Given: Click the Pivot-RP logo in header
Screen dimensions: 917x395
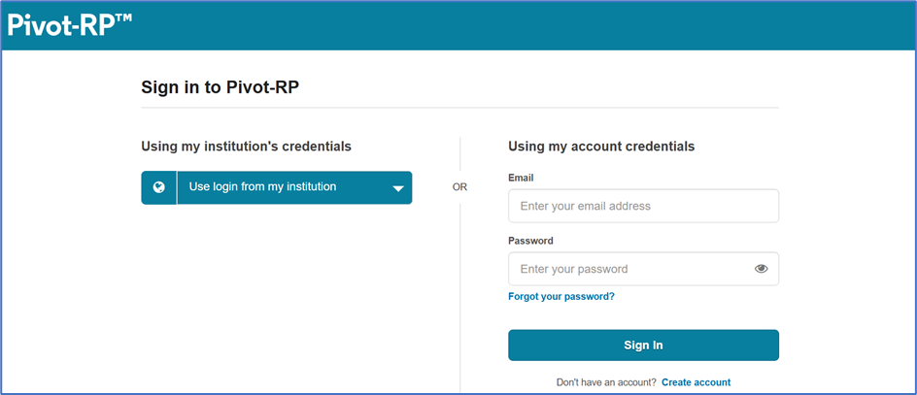Looking at the screenshot, I should point(69,25).
